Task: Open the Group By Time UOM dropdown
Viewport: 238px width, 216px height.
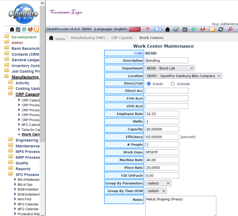Action: 155,191
